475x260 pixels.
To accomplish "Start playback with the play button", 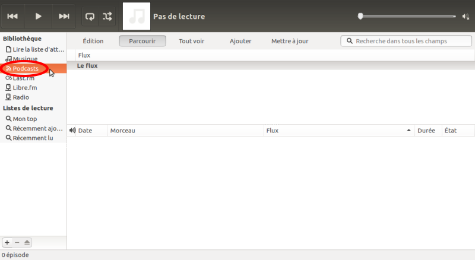I will 38,17.
